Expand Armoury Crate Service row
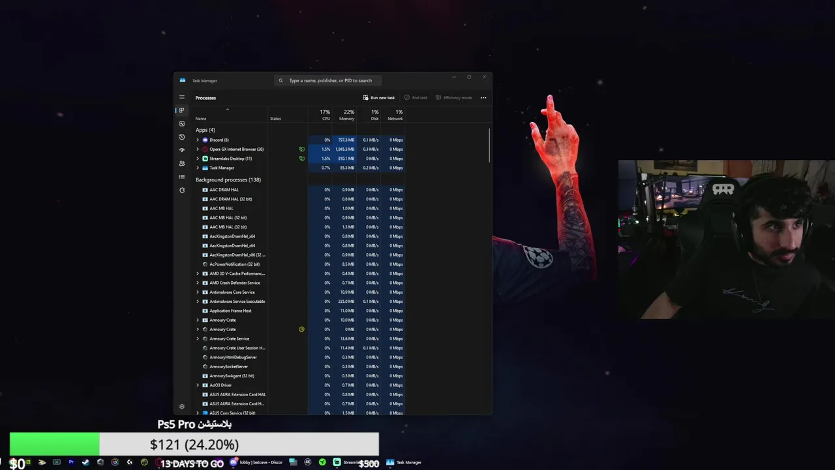Viewport: 835px width, 470px height. pos(198,339)
